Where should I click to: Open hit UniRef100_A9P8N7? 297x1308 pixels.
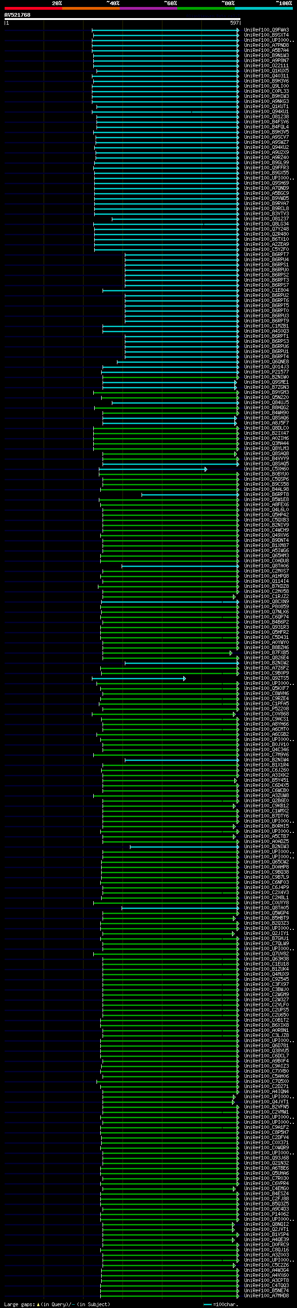point(266,60)
